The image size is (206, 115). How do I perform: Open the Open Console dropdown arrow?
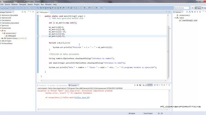164,85
